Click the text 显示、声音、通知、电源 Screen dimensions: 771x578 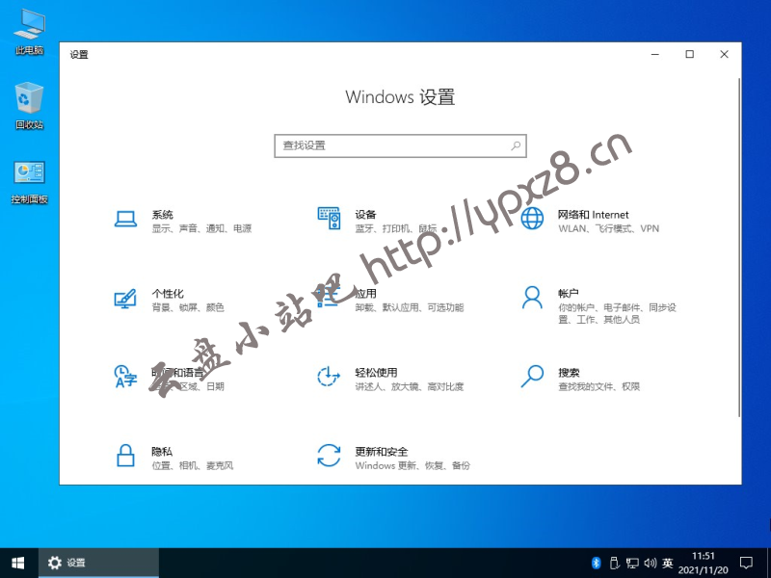click(x=201, y=228)
